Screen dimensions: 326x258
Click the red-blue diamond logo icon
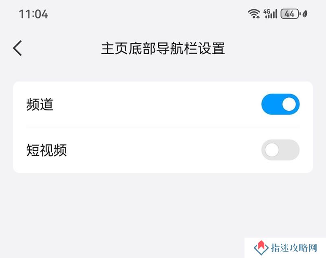261,247
